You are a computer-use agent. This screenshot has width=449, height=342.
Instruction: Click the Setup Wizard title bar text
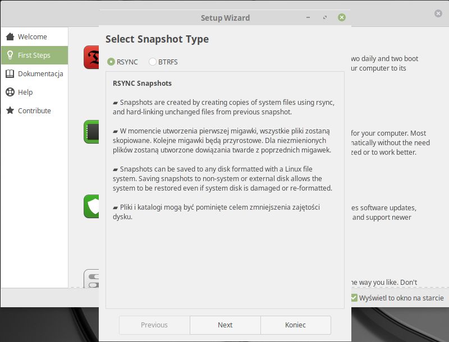pyautogui.click(x=226, y=18)
